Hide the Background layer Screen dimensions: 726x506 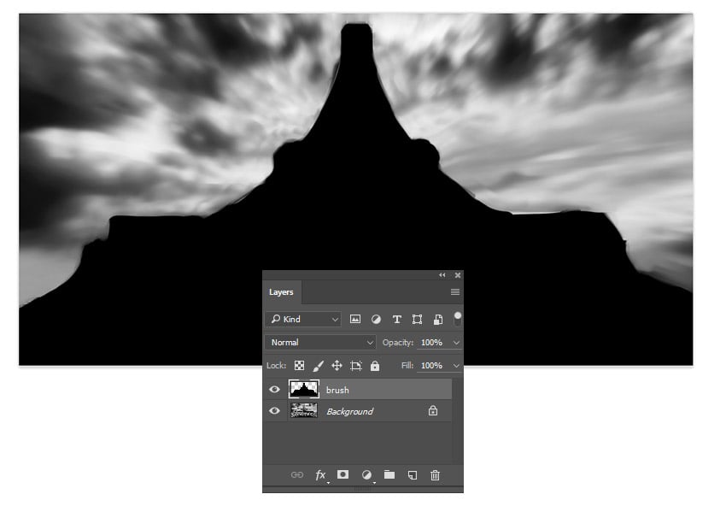coord(276,411)
